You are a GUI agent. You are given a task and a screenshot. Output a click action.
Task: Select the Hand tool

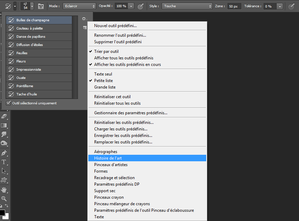tap(4, 189)
